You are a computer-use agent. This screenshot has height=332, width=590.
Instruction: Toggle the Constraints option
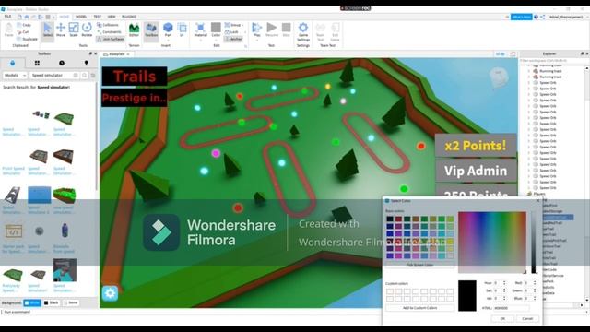[x=109, y=32]
